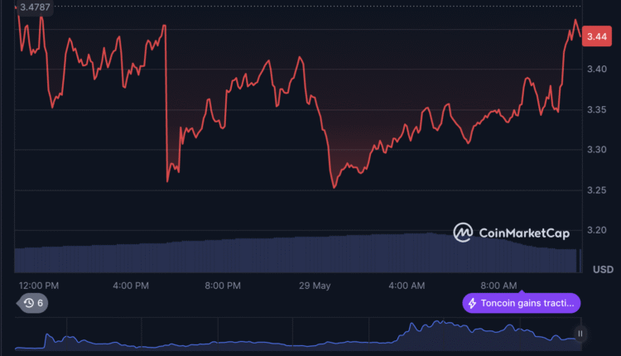Click the 4:00 AM time axis label

[407, 286]
